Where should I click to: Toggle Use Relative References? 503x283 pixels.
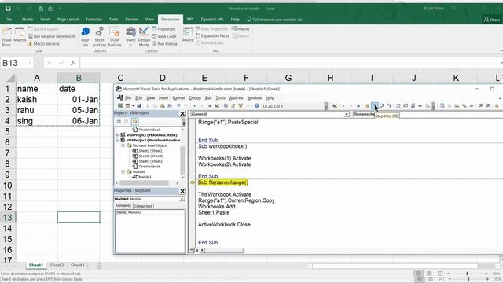pos(51,36)
